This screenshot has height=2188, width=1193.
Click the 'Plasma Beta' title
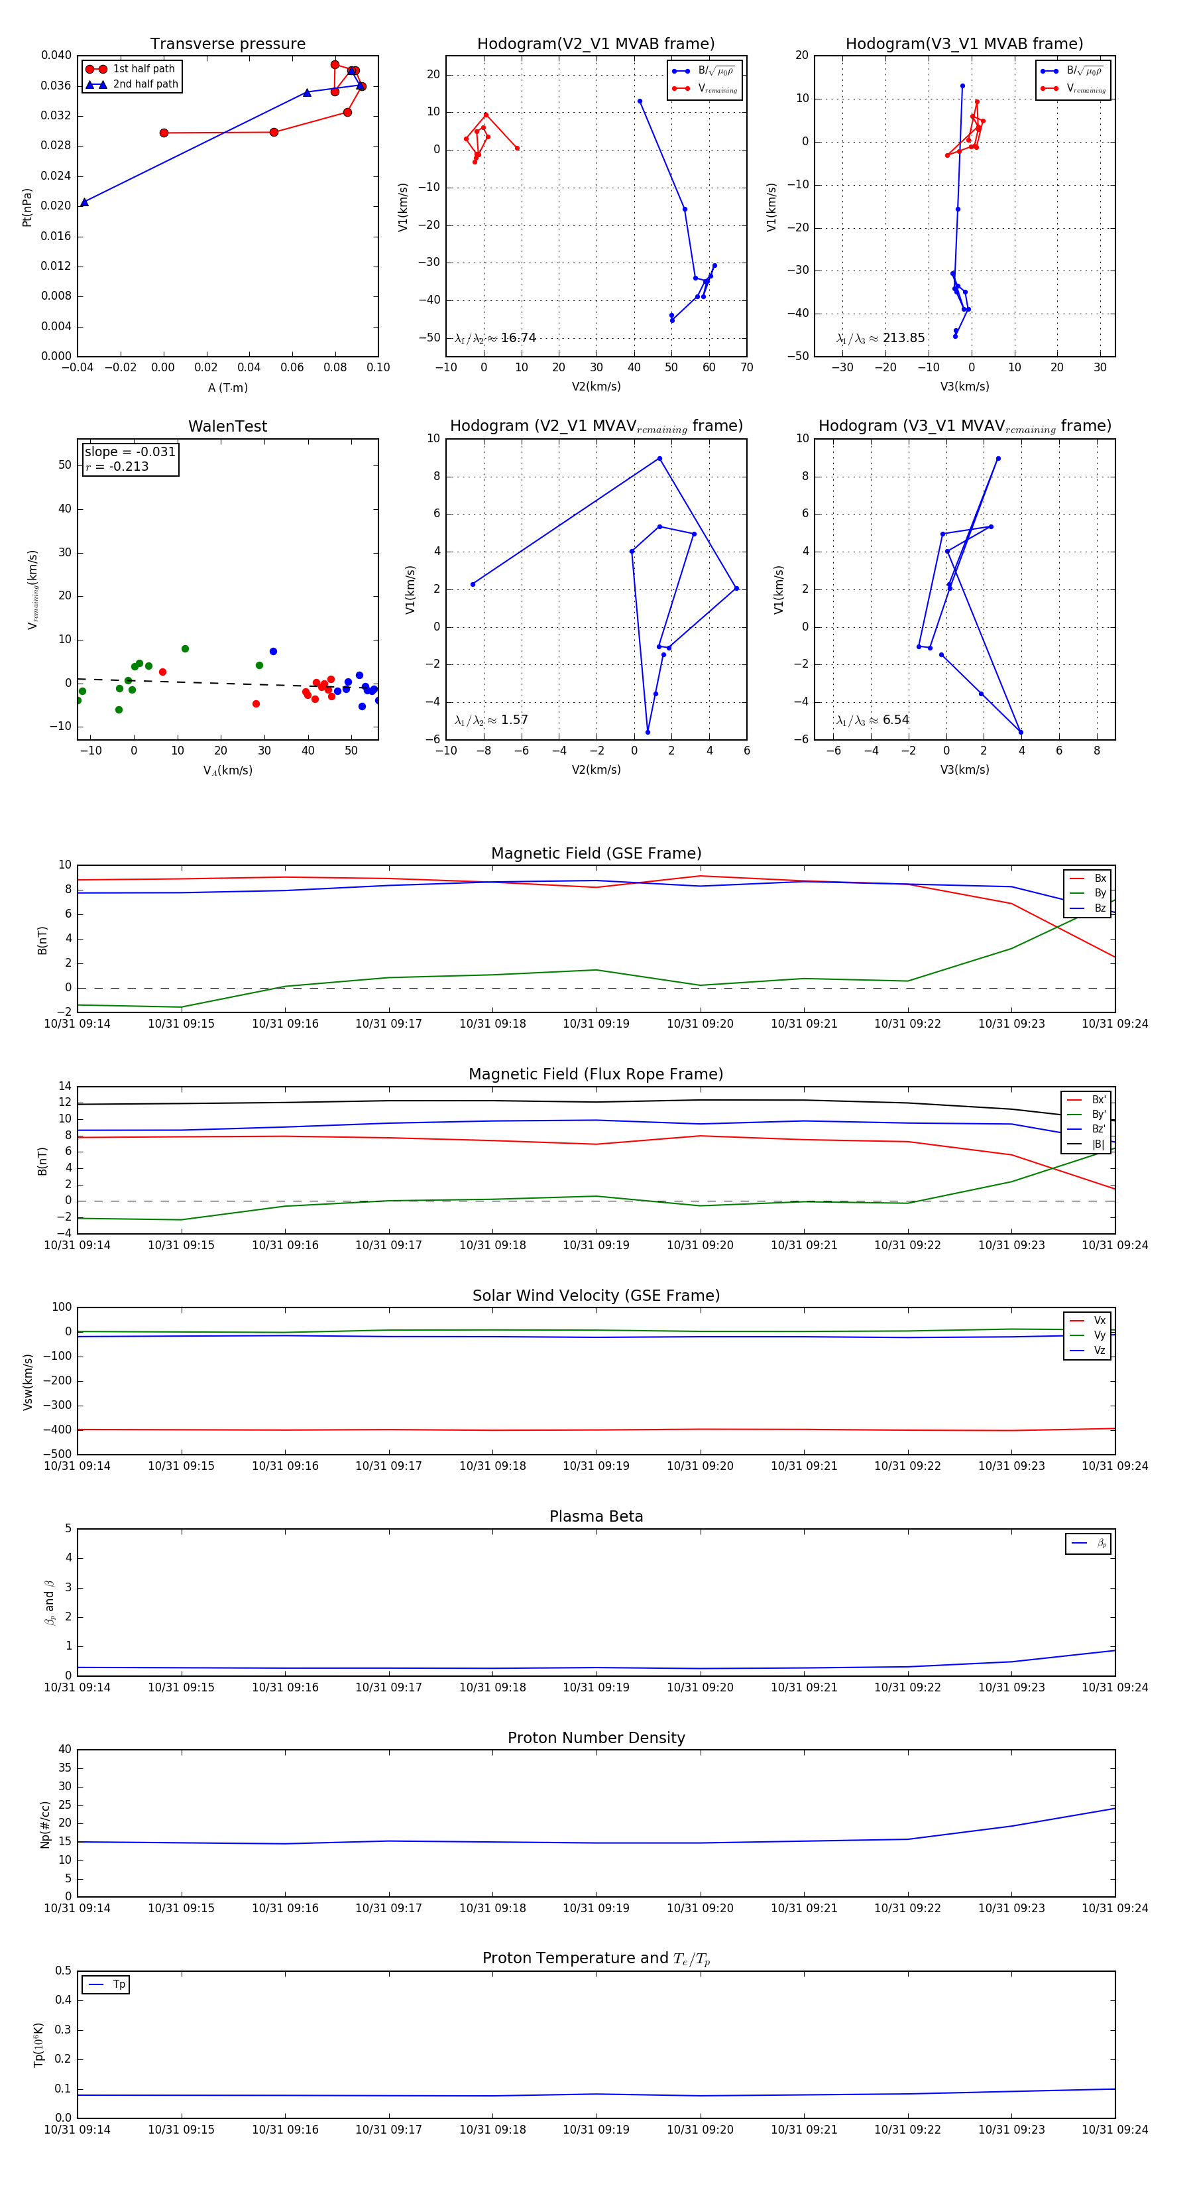point(596,1517)
